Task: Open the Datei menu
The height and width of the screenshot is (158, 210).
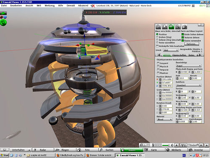Action: 4,5
